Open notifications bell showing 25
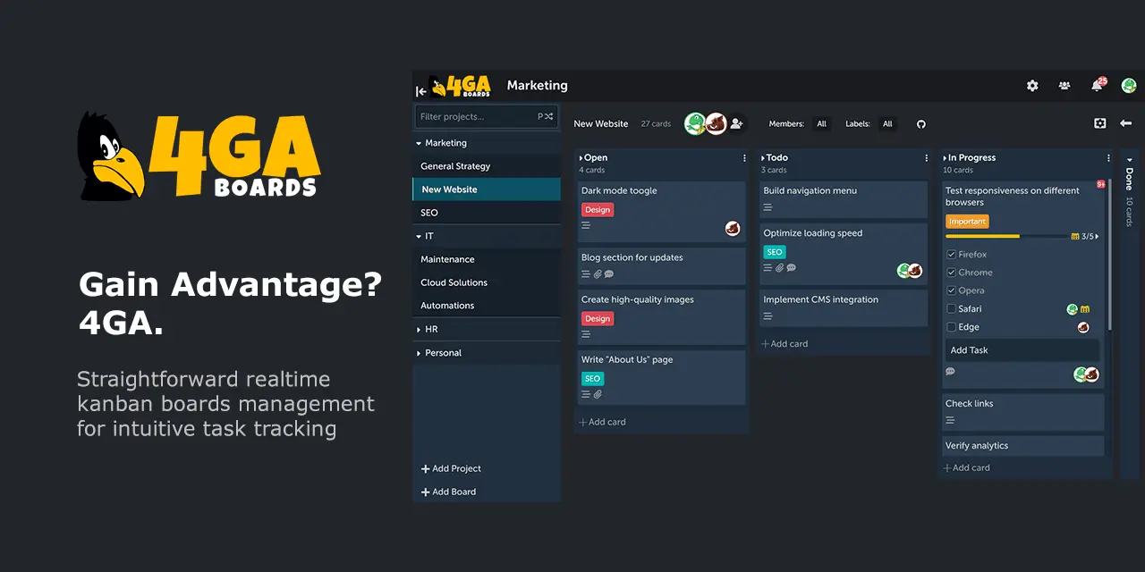The height and width of the screenshot is (572, 1145). click(x=1097, y=86)
